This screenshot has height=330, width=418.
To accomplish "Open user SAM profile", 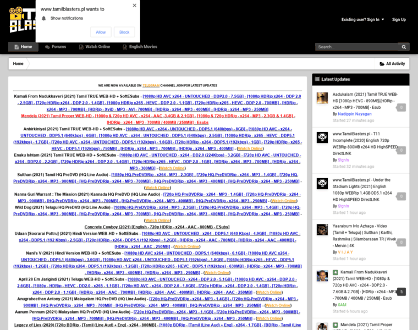I will (342, 305).
